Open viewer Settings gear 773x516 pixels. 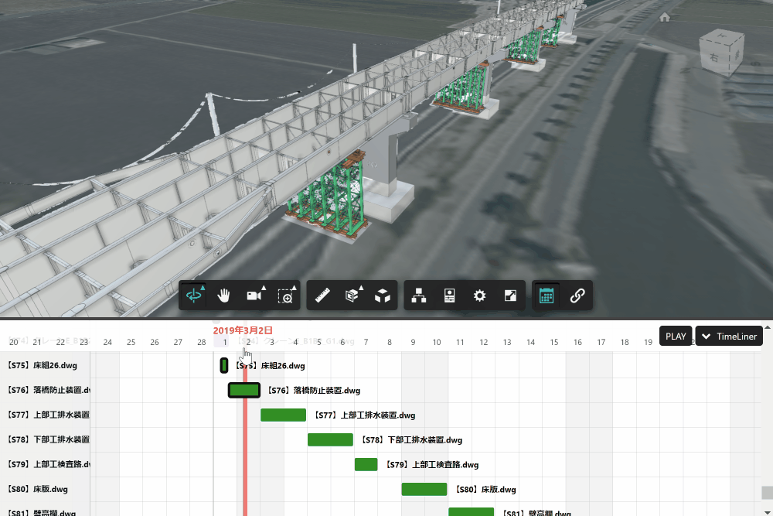[480, 296]
